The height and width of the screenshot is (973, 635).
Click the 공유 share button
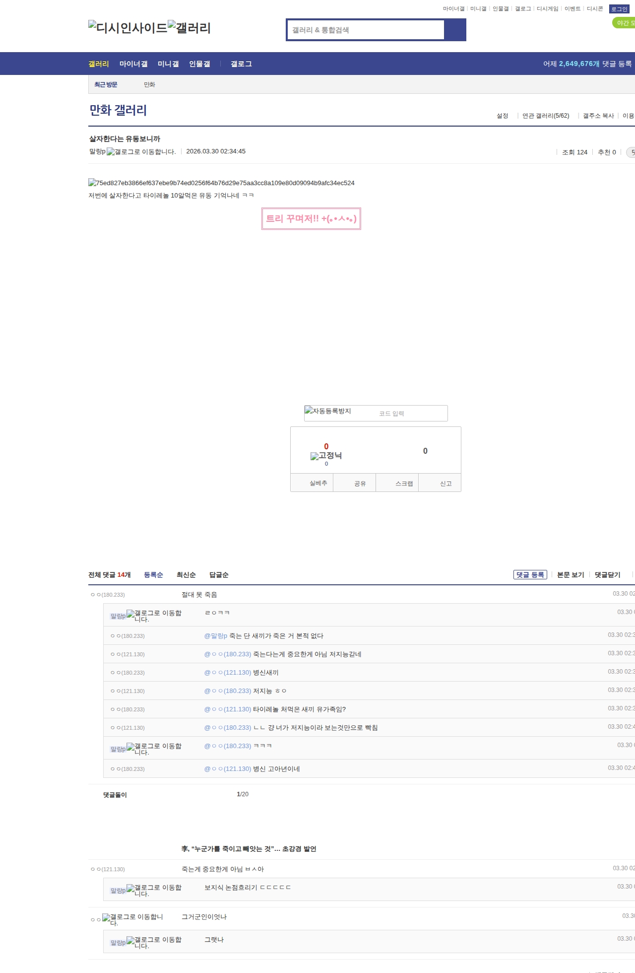pyautogui.click(x=355, y=483)
